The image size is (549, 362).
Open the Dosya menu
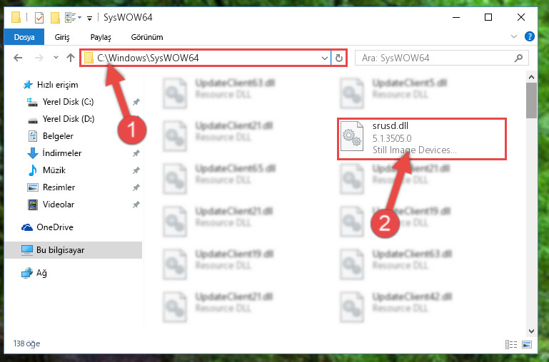point(24,36)
